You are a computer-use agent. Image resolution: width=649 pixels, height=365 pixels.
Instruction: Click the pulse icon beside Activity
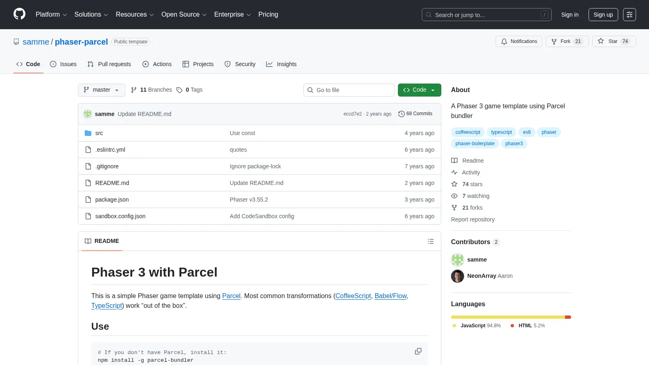point(454,172)
